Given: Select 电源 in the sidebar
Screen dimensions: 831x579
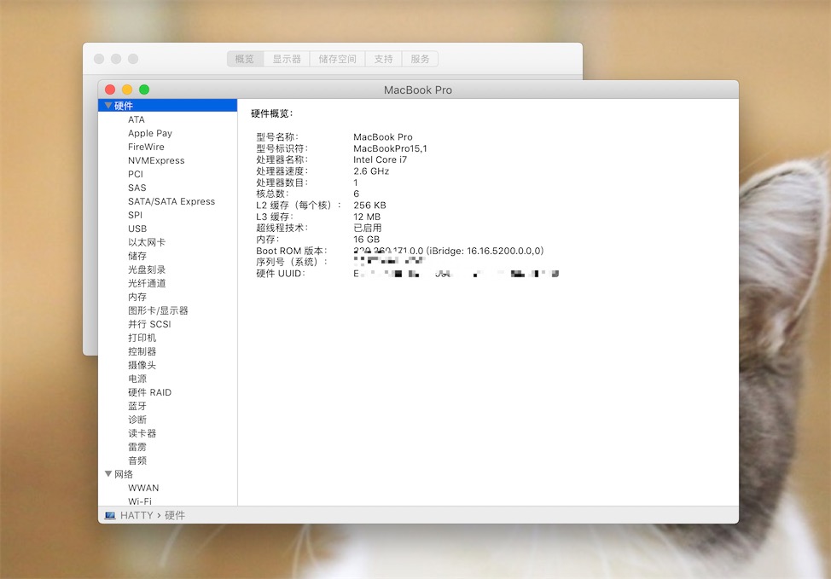Looking at the screenshot, I should click(x=137, y=379).
